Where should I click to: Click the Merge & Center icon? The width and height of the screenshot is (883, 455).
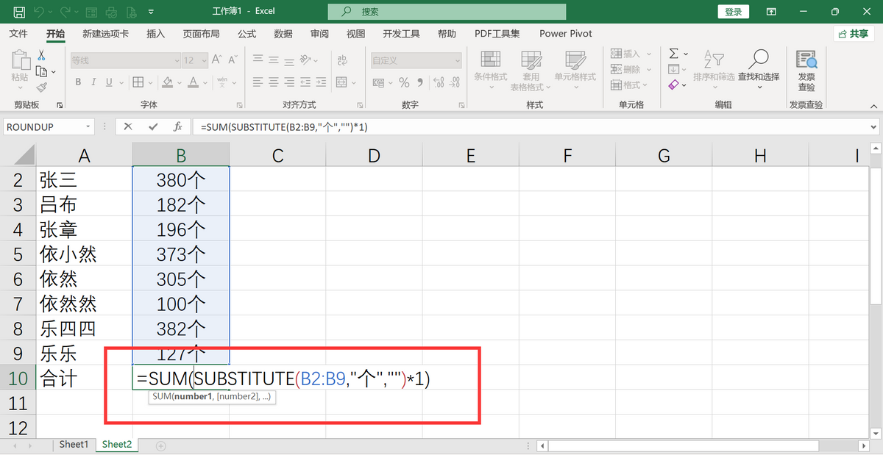point(342,82)
